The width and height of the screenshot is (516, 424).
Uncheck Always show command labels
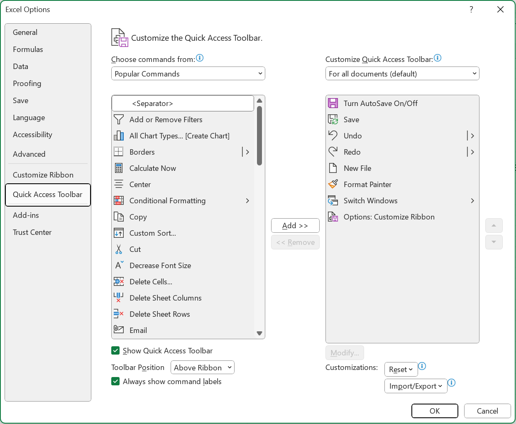(x=115, y=382)
